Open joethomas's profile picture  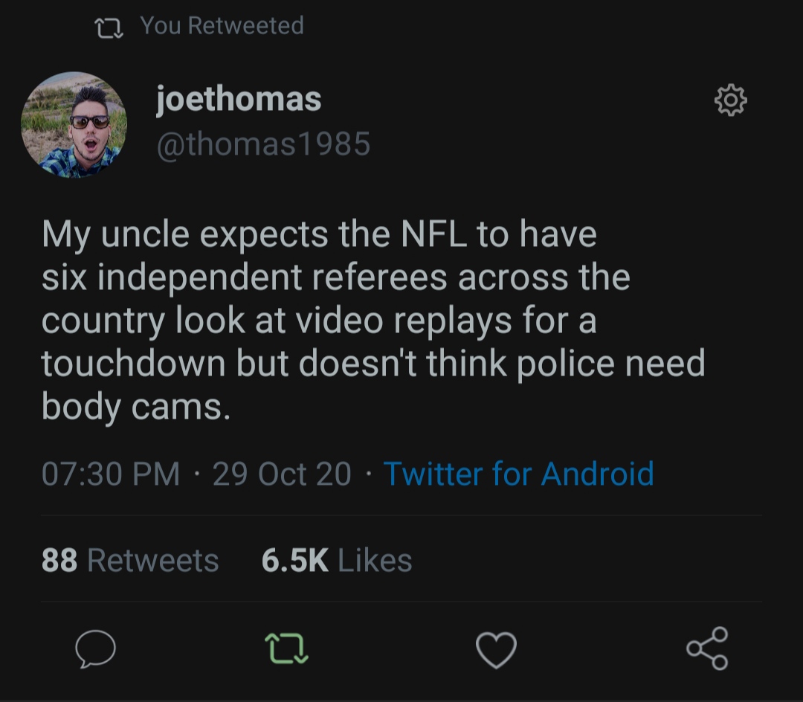(x=74, y=125)
